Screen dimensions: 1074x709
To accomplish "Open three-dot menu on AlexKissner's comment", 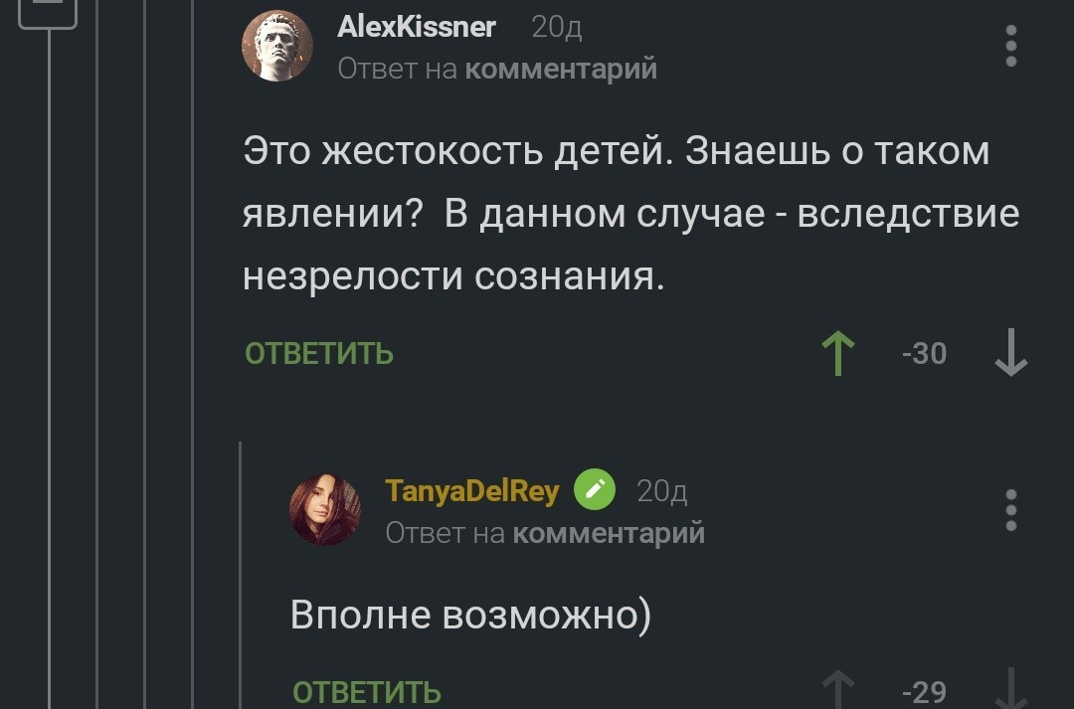I will tap(1010, 47).
